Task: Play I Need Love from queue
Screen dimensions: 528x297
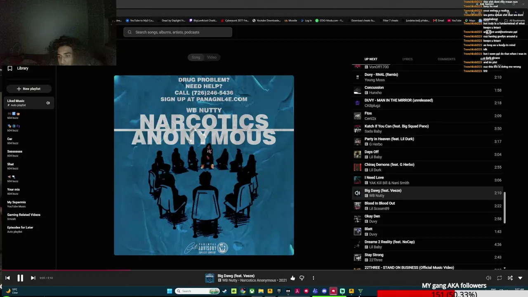Action: (428, 180)
